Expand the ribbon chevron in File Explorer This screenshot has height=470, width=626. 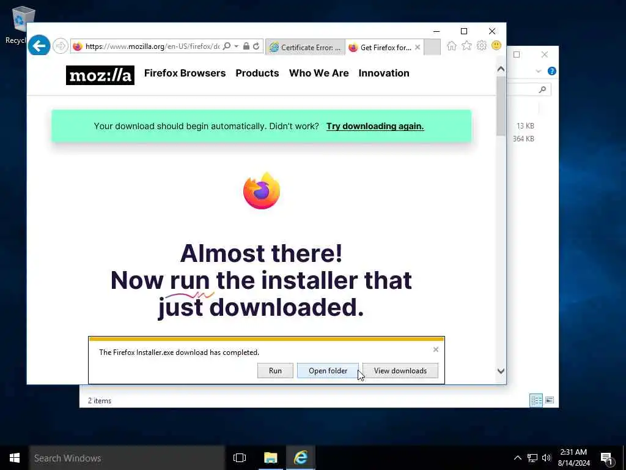pos(538,71)
